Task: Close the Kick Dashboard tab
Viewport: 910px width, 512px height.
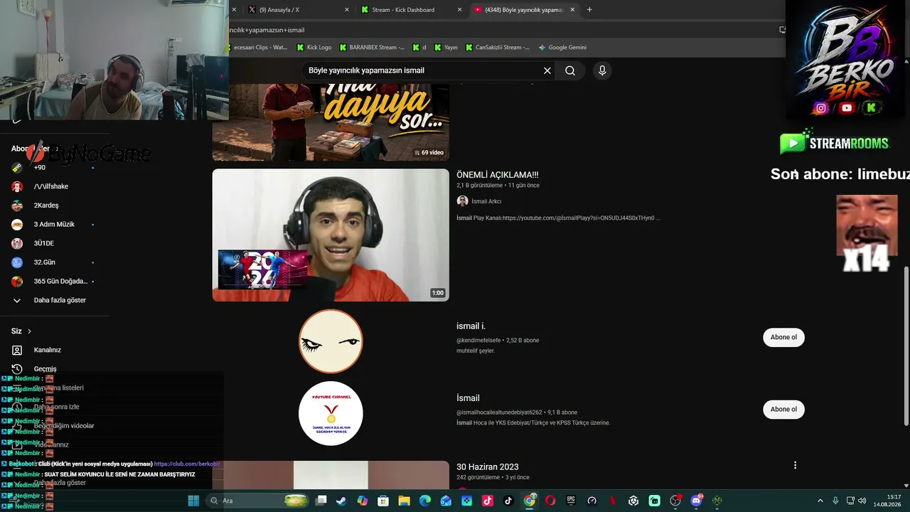Action: click(x=460, y=10)
